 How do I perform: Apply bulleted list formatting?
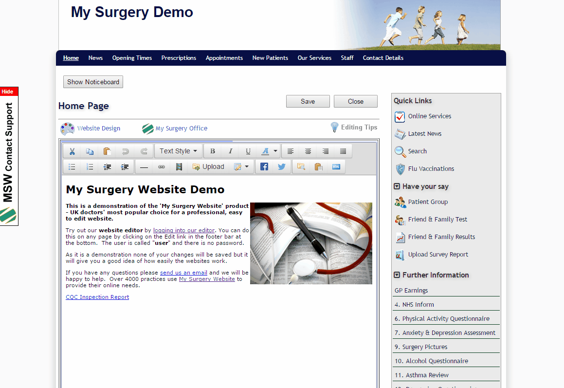(72, 166)
